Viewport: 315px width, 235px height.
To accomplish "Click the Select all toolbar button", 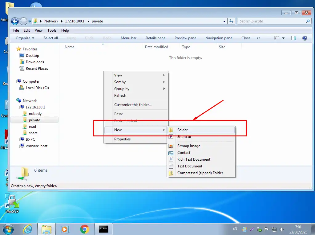I will point(50,38).
